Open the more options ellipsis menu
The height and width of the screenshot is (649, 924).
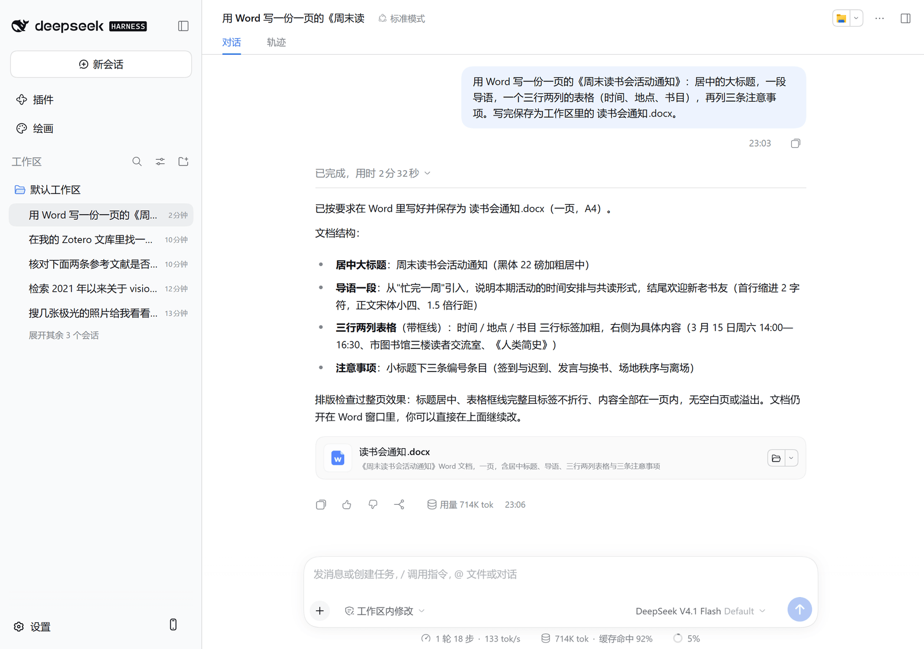click(880, 18)
